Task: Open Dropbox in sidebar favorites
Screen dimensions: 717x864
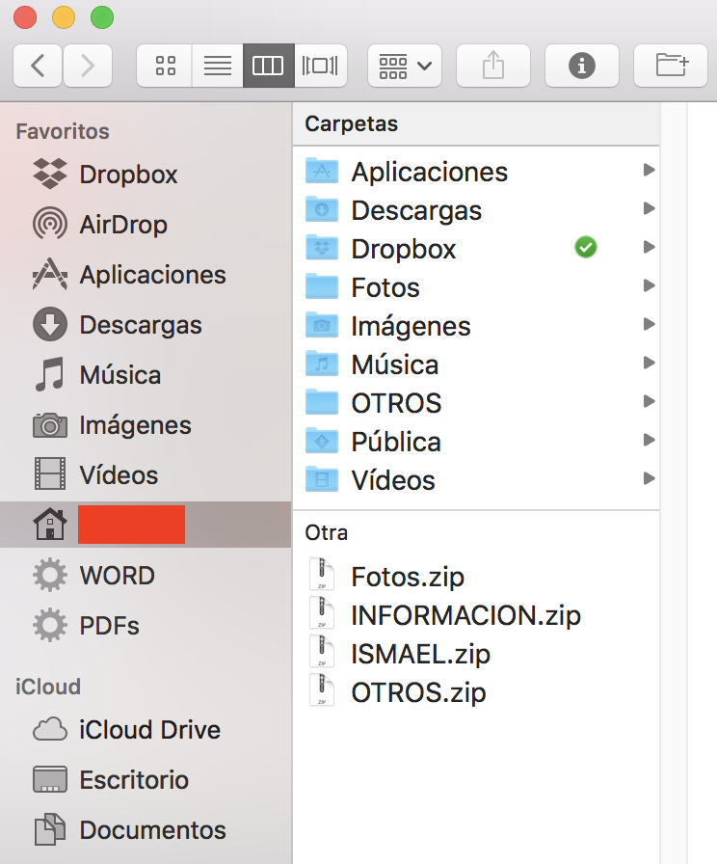Action: pos(127,175)
